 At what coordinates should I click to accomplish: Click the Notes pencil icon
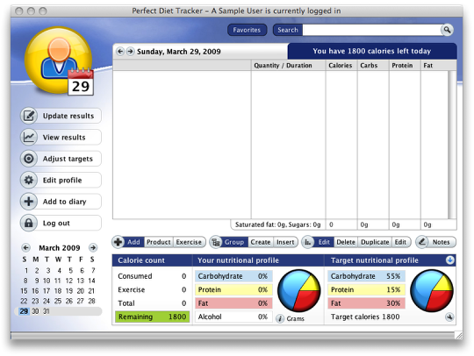[422, 242]
